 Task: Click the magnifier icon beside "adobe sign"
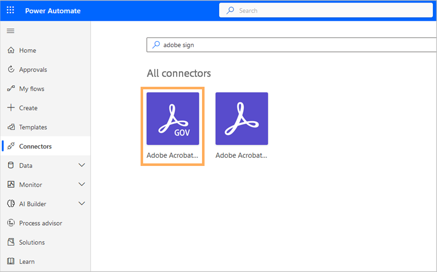point(156,45)
